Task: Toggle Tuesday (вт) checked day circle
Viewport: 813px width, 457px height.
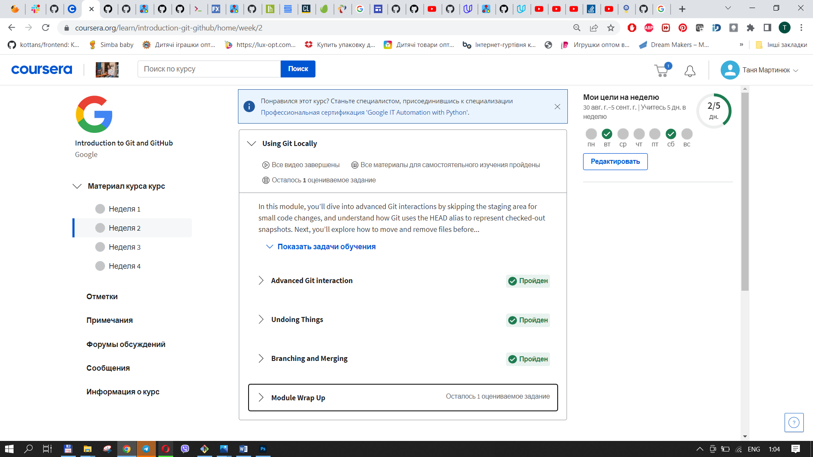Action: [x=607, y=134]
